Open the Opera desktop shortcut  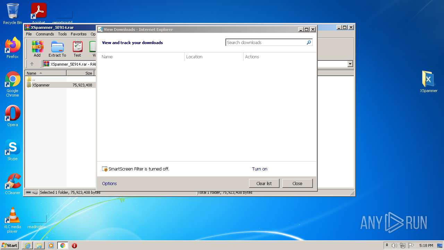12,116
